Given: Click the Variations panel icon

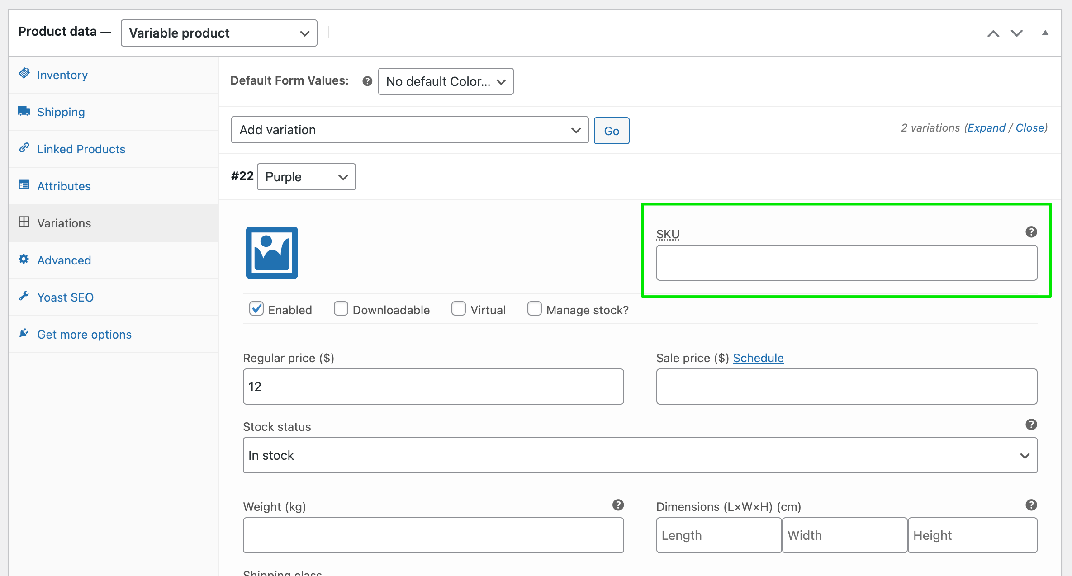Looking at the screenshot, I should (25, 223).
